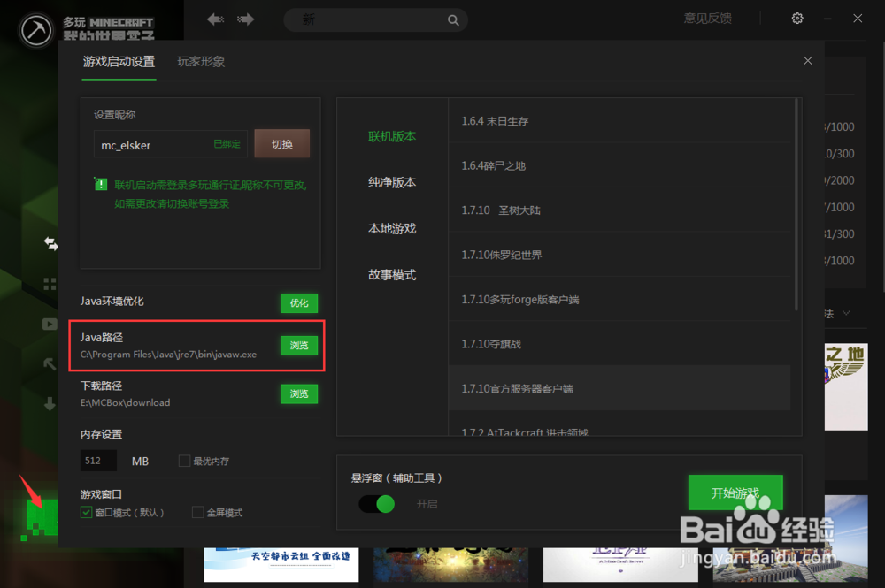Image resolution: width=885 pixels, height=588 pixels.
Task: Click the version swap arrows icon in left sidebar
Action: click(50, 243)
